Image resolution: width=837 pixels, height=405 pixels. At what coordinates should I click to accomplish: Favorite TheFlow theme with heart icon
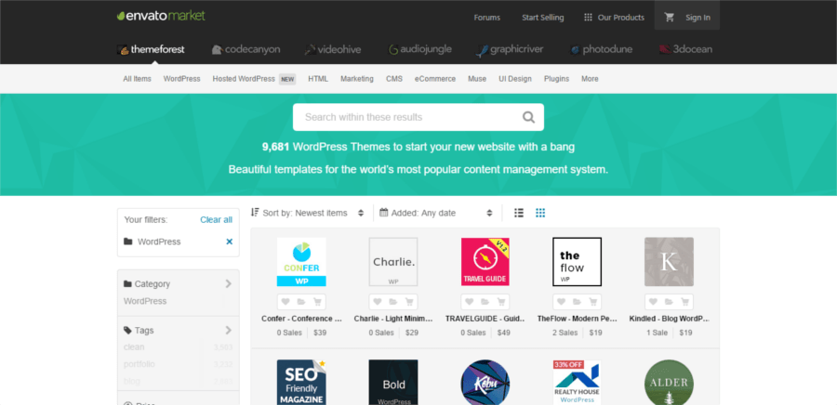pyautogui.click(x=561, y=302)
